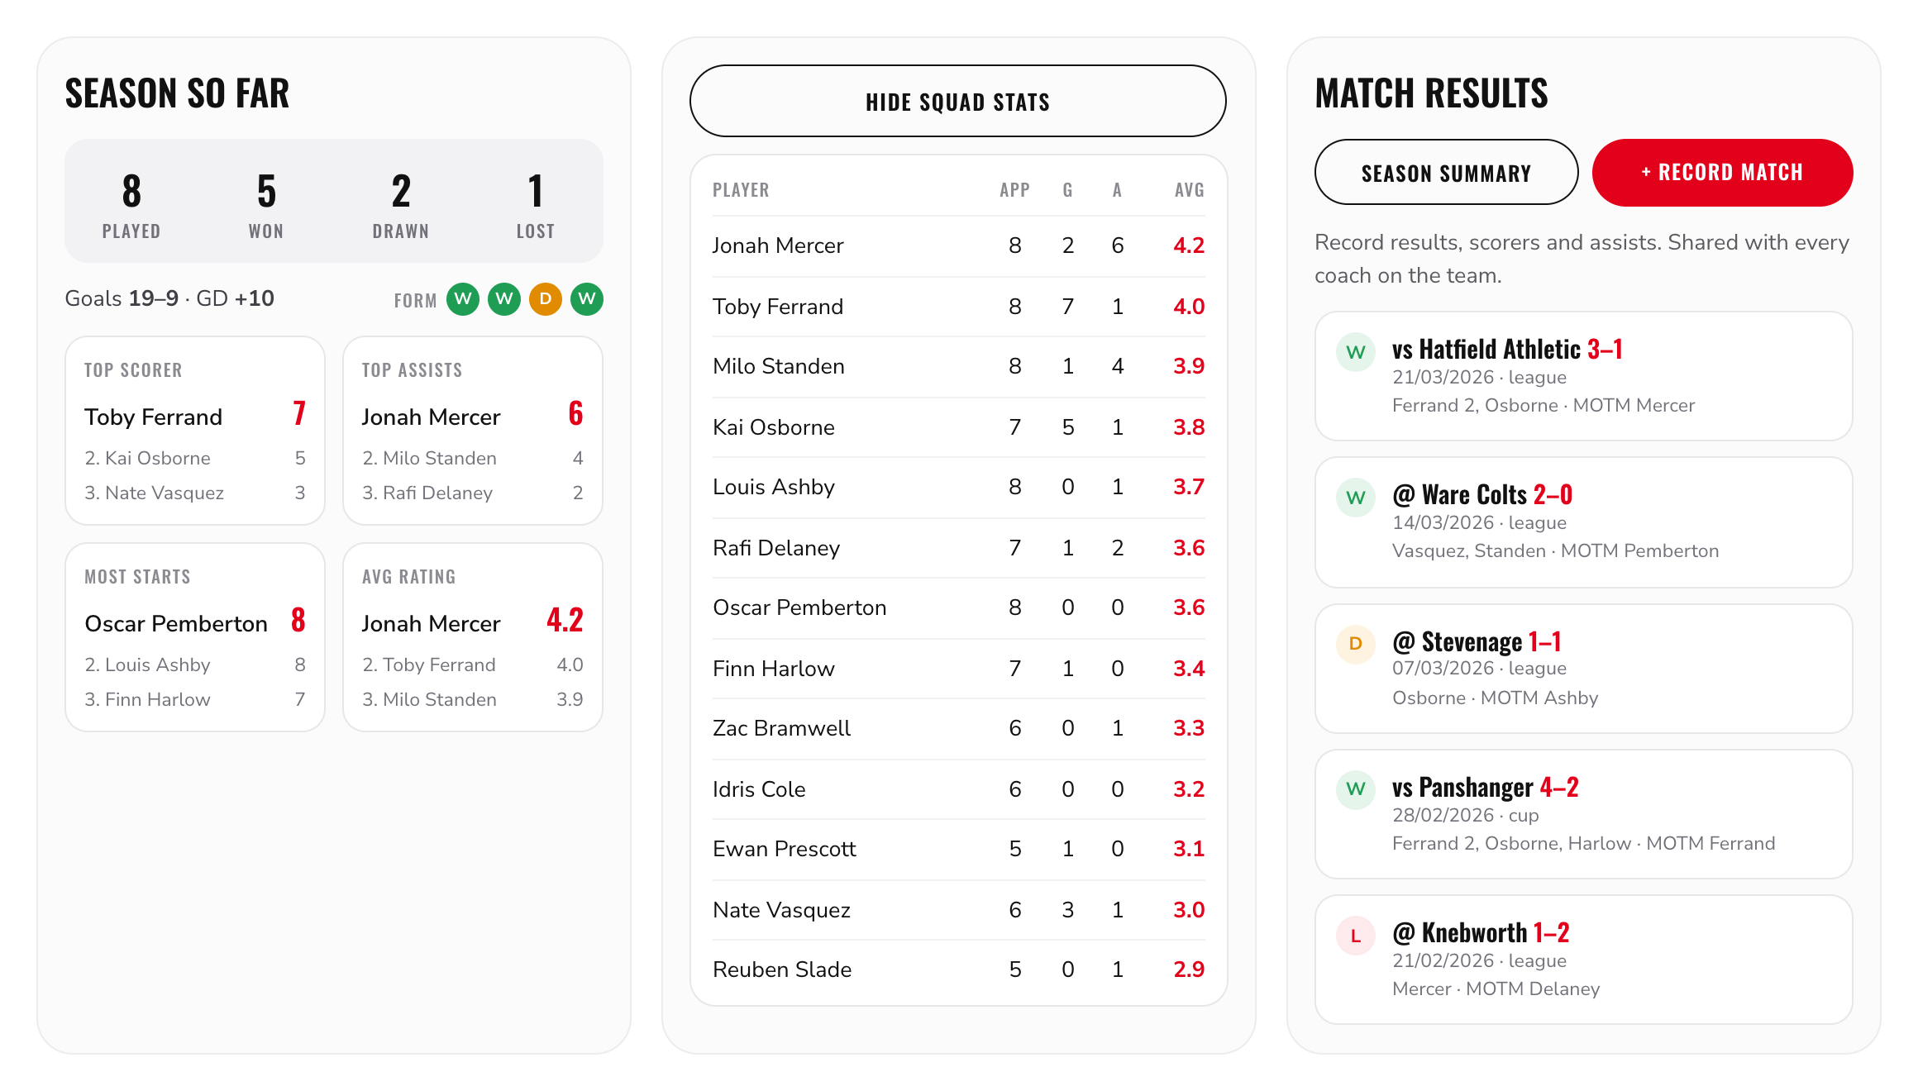Screen dimensions: 1918x1091
Task: Click the Knebworth loss badge
Action: (1356, 936)
